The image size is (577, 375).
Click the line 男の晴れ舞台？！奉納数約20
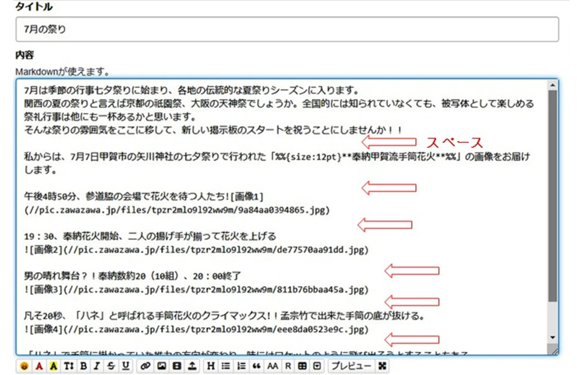133,276
